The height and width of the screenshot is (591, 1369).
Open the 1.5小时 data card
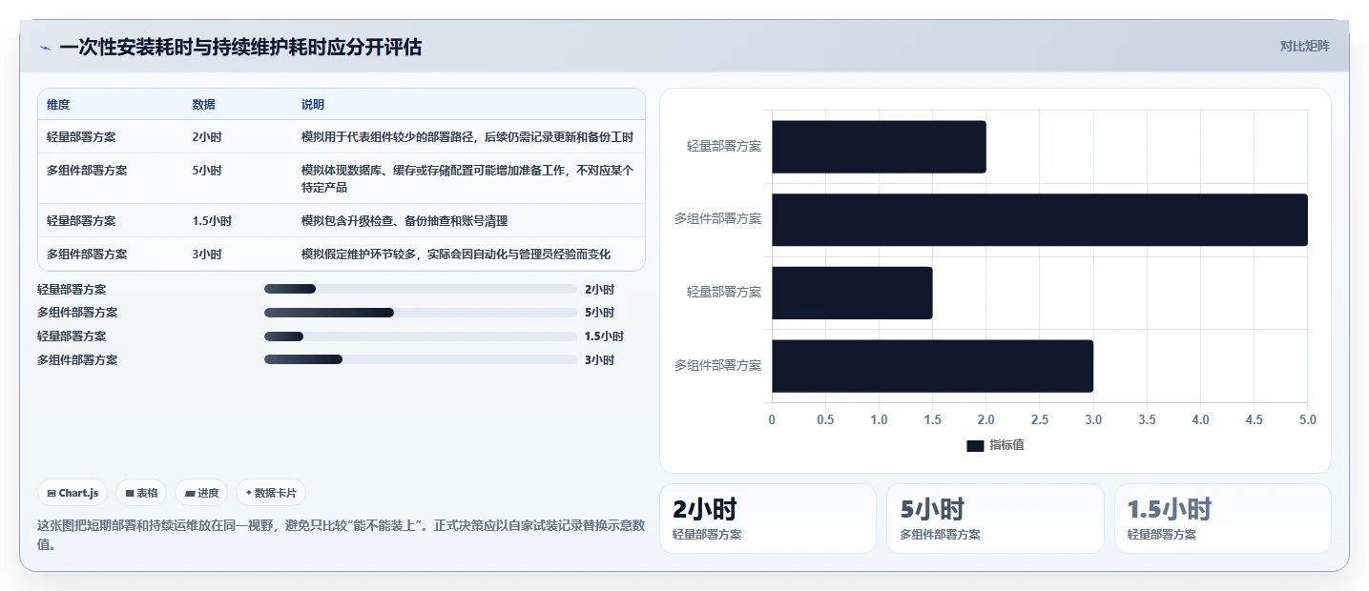[1223, 519]
